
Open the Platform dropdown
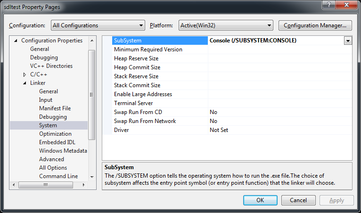tap(226, 25)
